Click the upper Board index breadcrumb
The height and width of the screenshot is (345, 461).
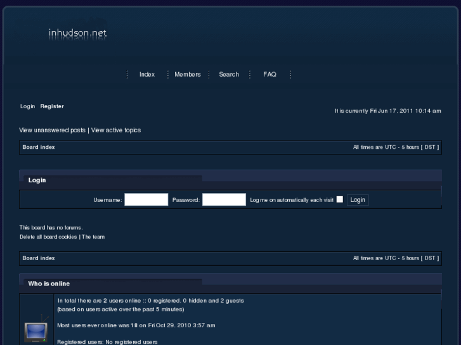[x=39, y=147]
